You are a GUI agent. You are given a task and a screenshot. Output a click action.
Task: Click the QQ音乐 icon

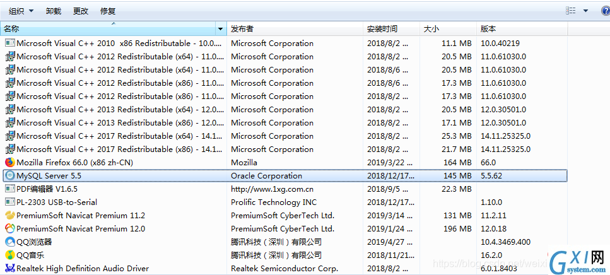9,255
